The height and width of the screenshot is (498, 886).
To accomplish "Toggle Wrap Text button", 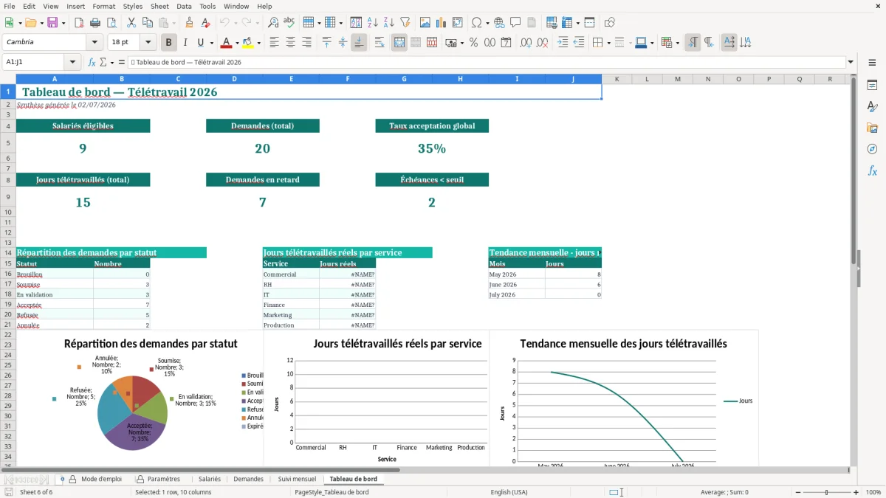I will 380,43.
